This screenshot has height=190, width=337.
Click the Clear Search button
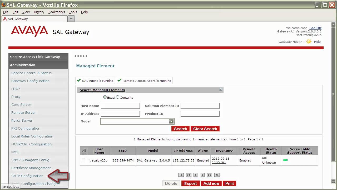(205, 129)
